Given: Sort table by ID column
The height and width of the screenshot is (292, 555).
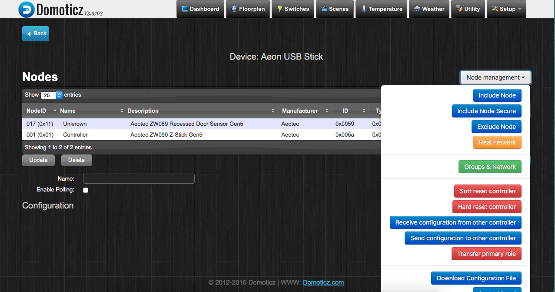Looking at the screenshot, I should pos(349,111).
